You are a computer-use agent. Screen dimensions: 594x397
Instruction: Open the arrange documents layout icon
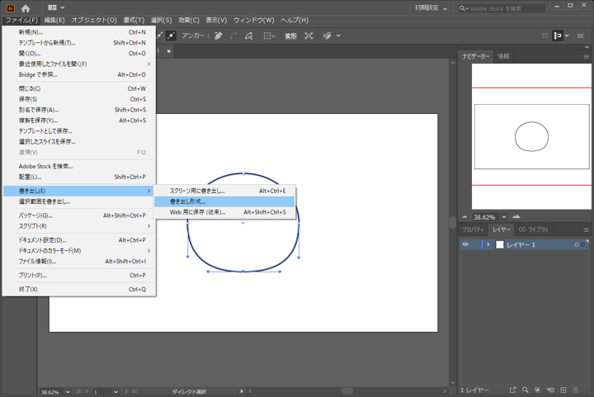coord(56,7)
